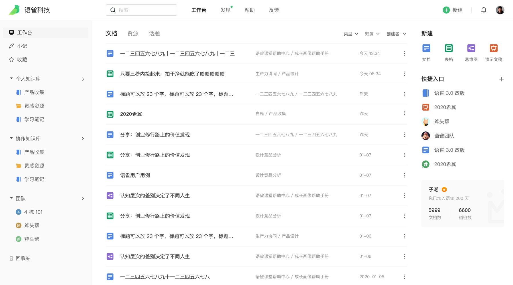Open 发现 in the top navigation
The image size is (513, 285).
pos(225,10)
